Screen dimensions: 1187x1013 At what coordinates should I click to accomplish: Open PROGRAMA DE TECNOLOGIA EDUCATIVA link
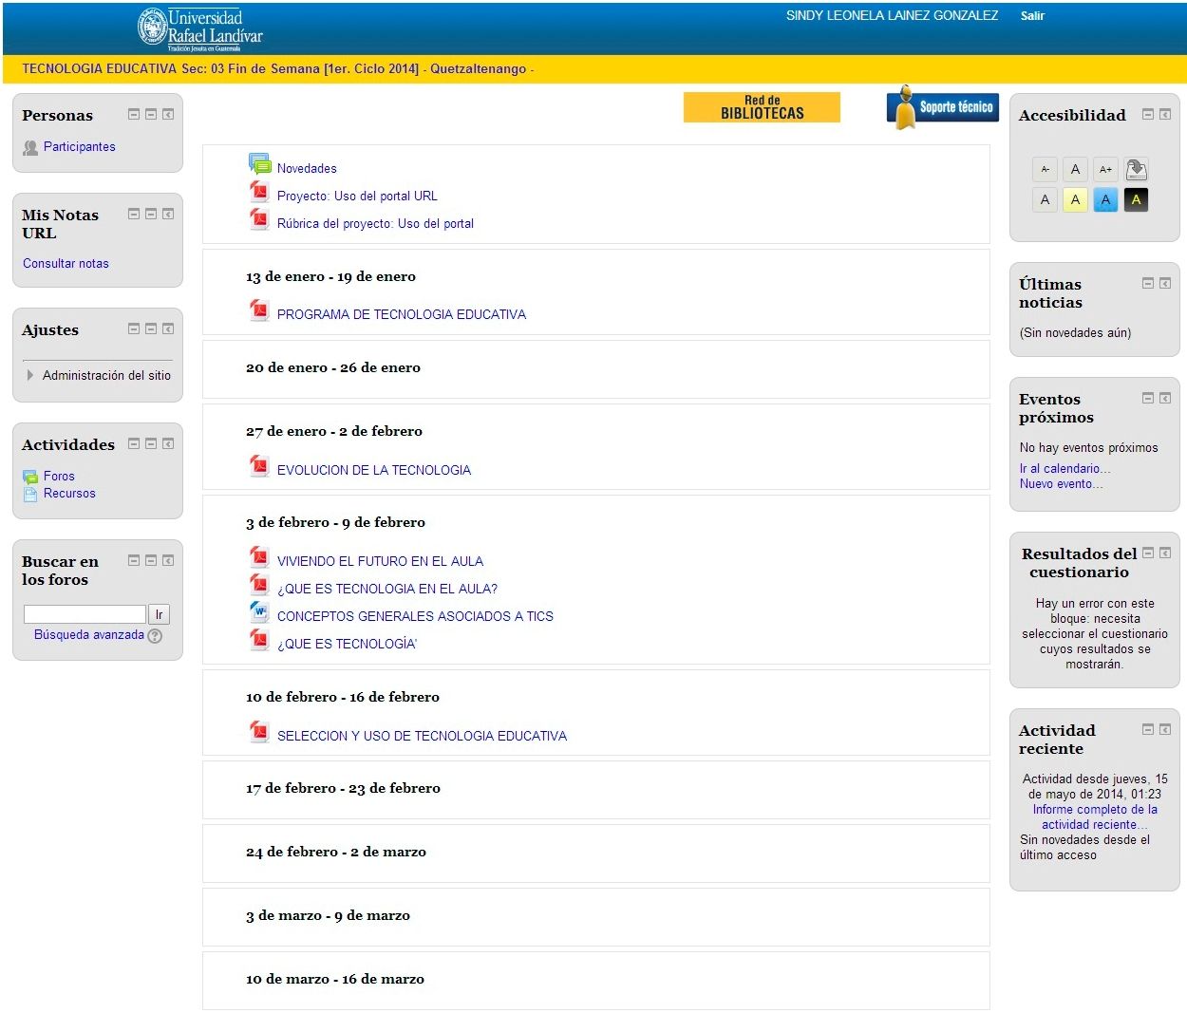[x=402, y=314]
